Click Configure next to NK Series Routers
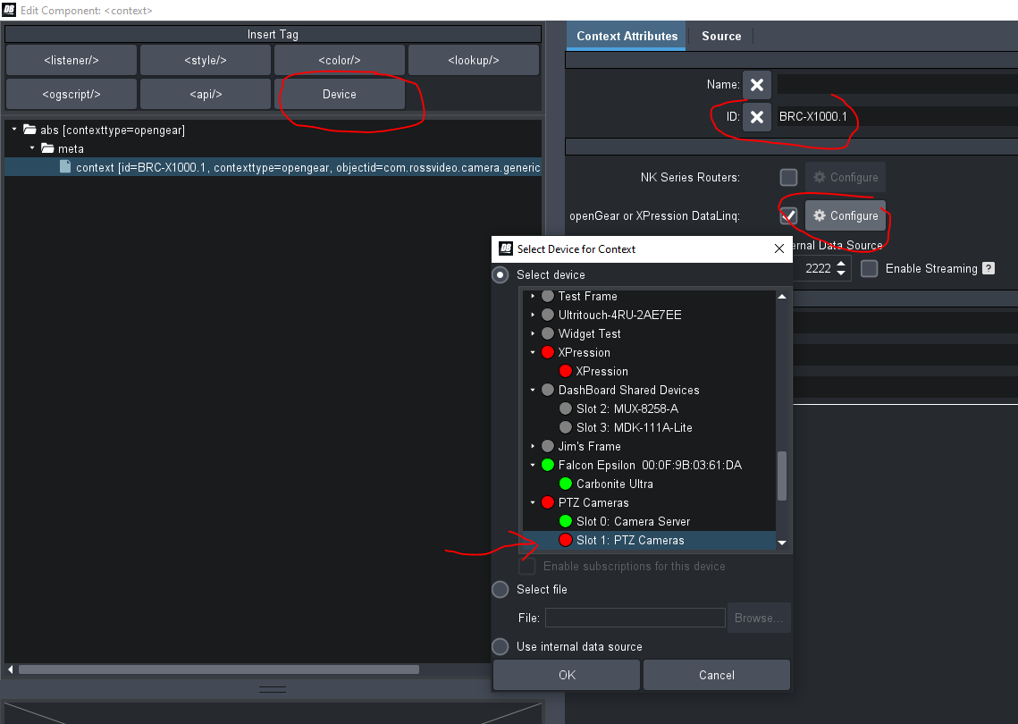The width and height of the screenshot is (1018, 724). pos(846,177)
